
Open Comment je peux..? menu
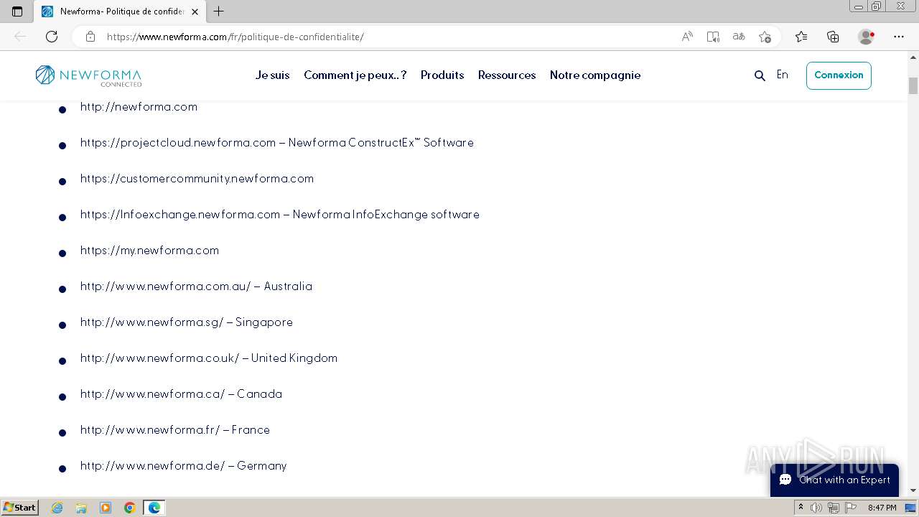tap(355, 75)
